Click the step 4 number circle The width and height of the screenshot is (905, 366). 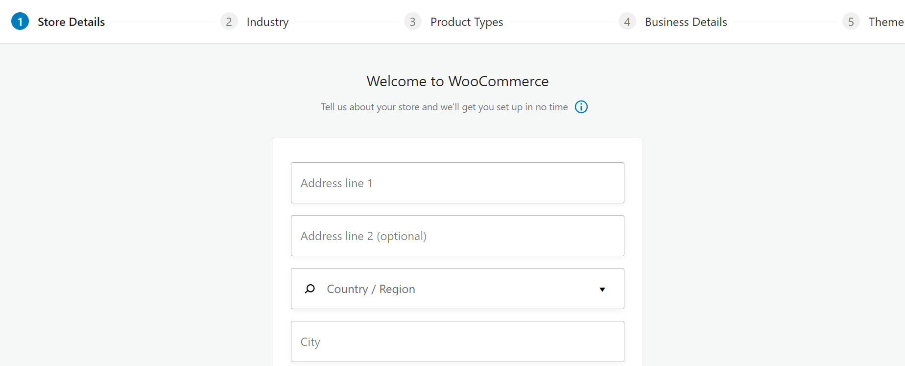pos(627,22)
